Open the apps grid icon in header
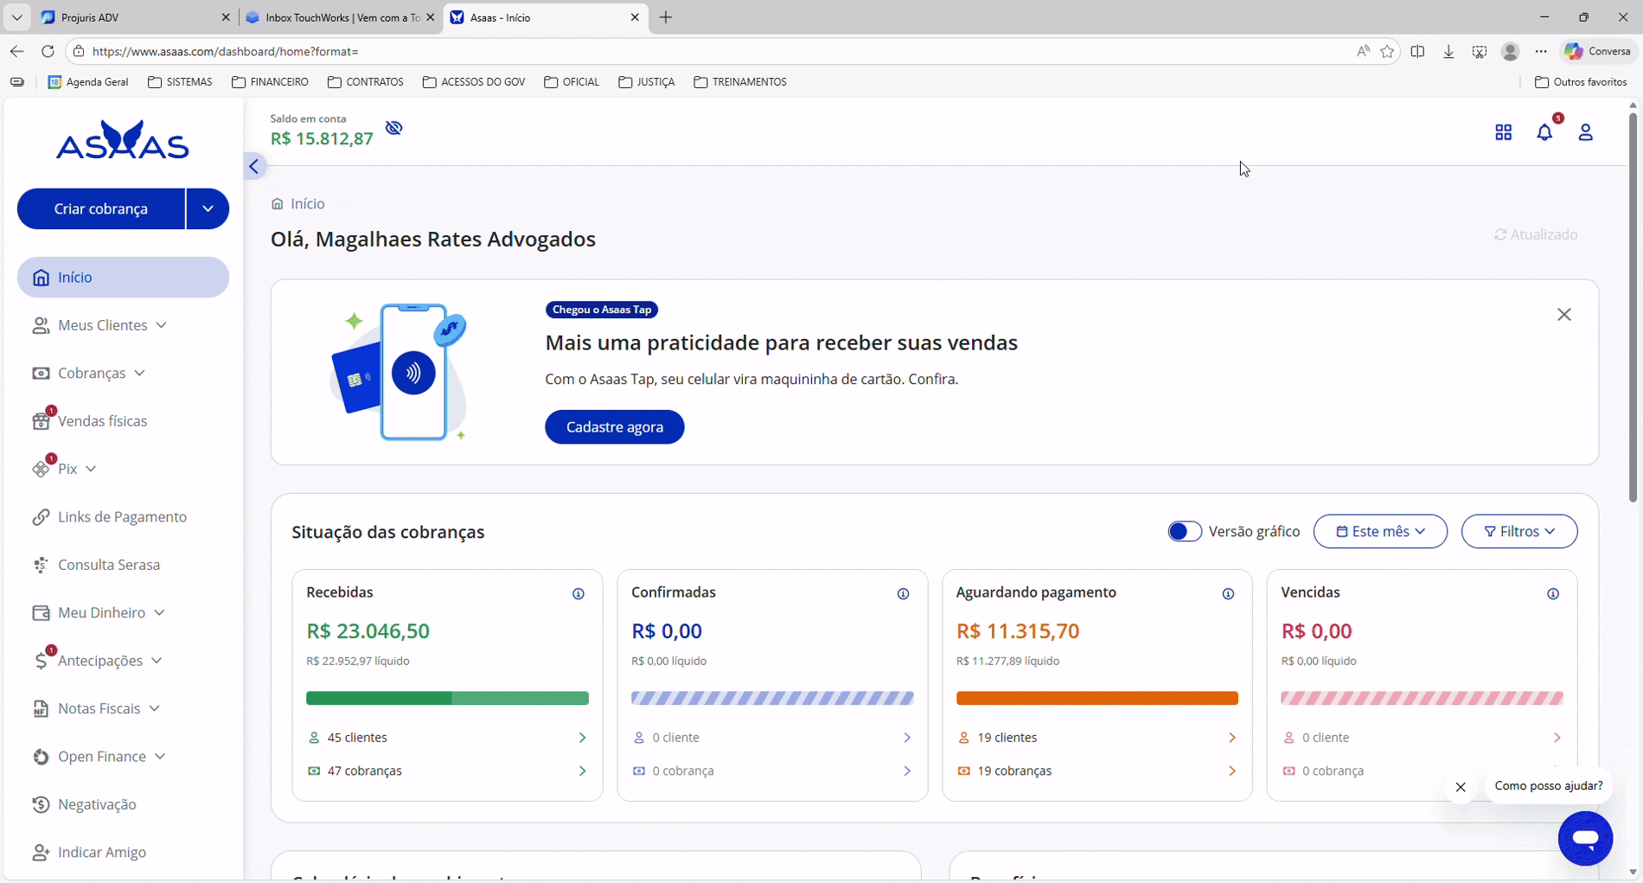The image size is (1643, 883). point(1503,132)
